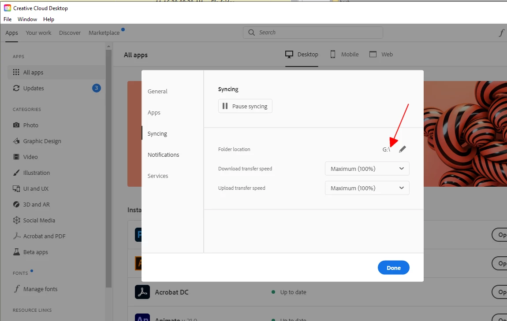Viewport: 507px width, 321px height.
Task: Select the Syncing preferences section
Action: (x=157, y=134)
